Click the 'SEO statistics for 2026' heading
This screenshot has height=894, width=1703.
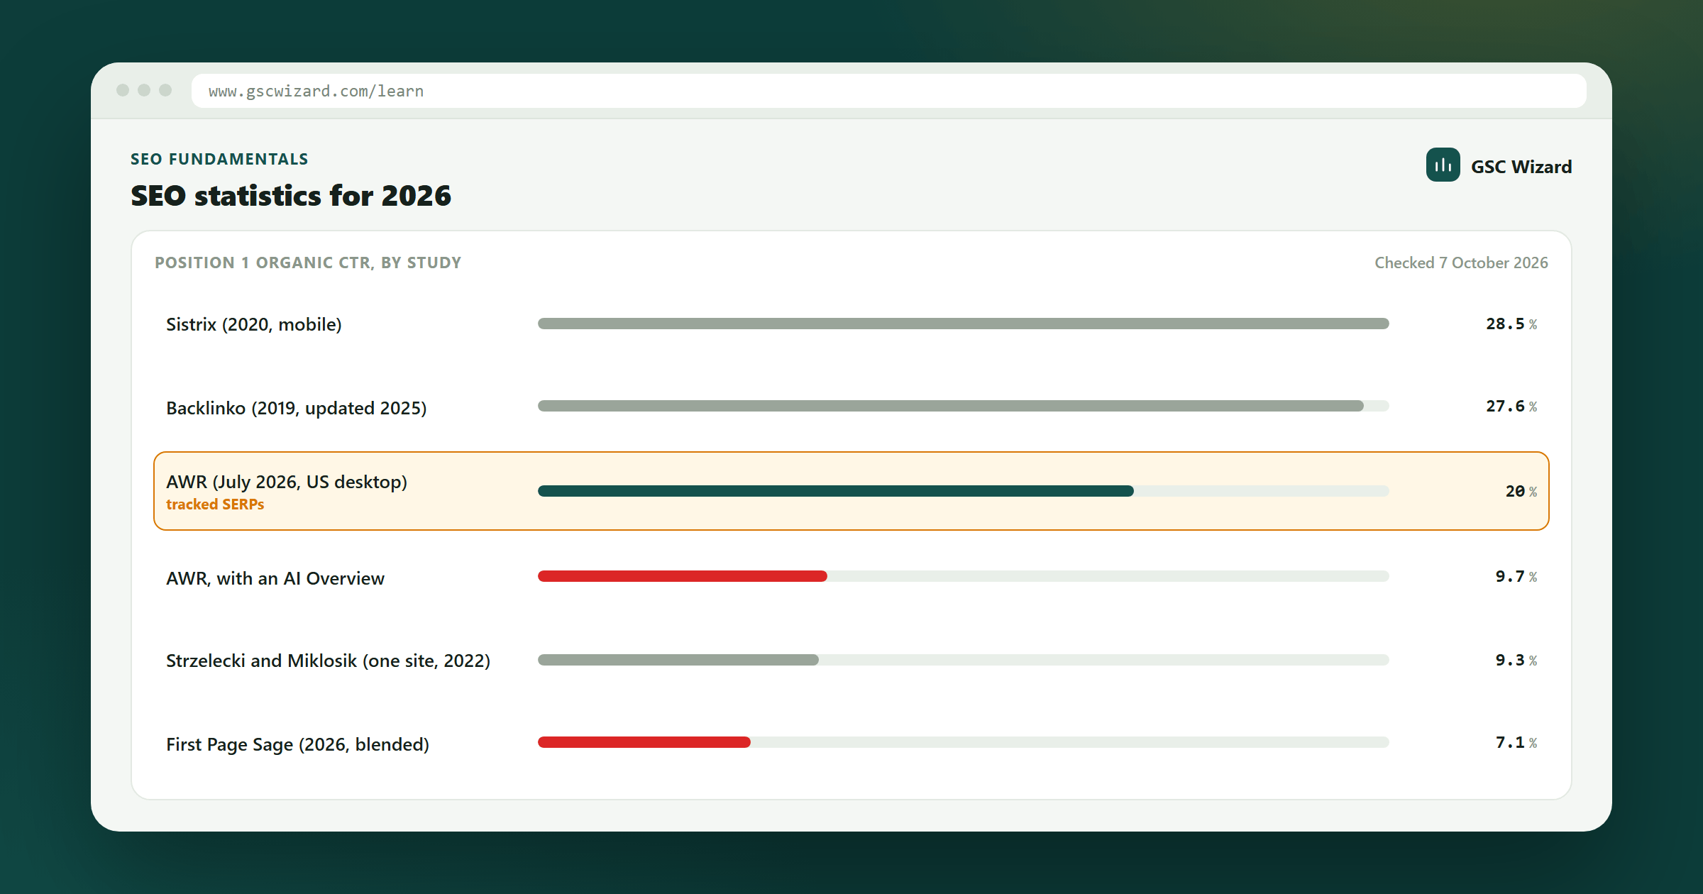[291, 196]
